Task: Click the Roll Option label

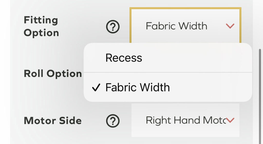Action: coord(53,74)
